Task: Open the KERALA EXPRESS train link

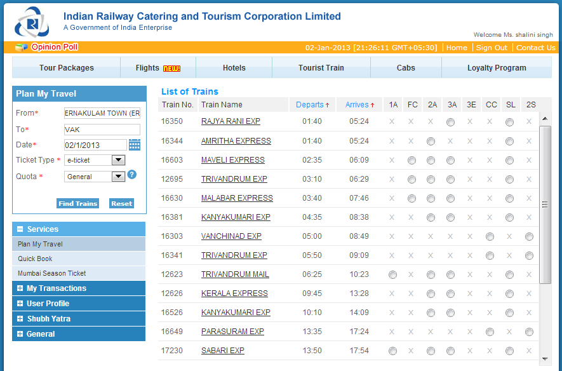Action: [x=234, y=293]
